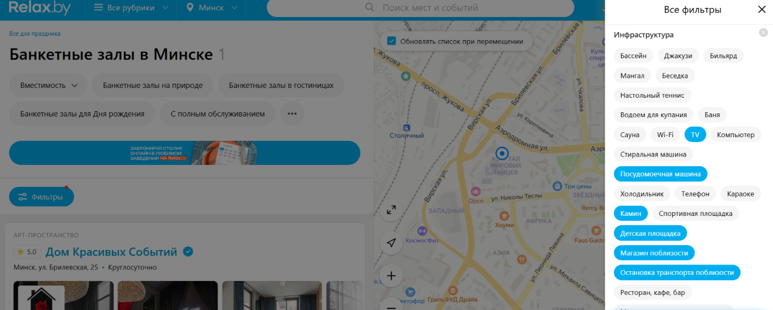
Task: Enable the Бильярд filter chip
Action: point(724,56)
